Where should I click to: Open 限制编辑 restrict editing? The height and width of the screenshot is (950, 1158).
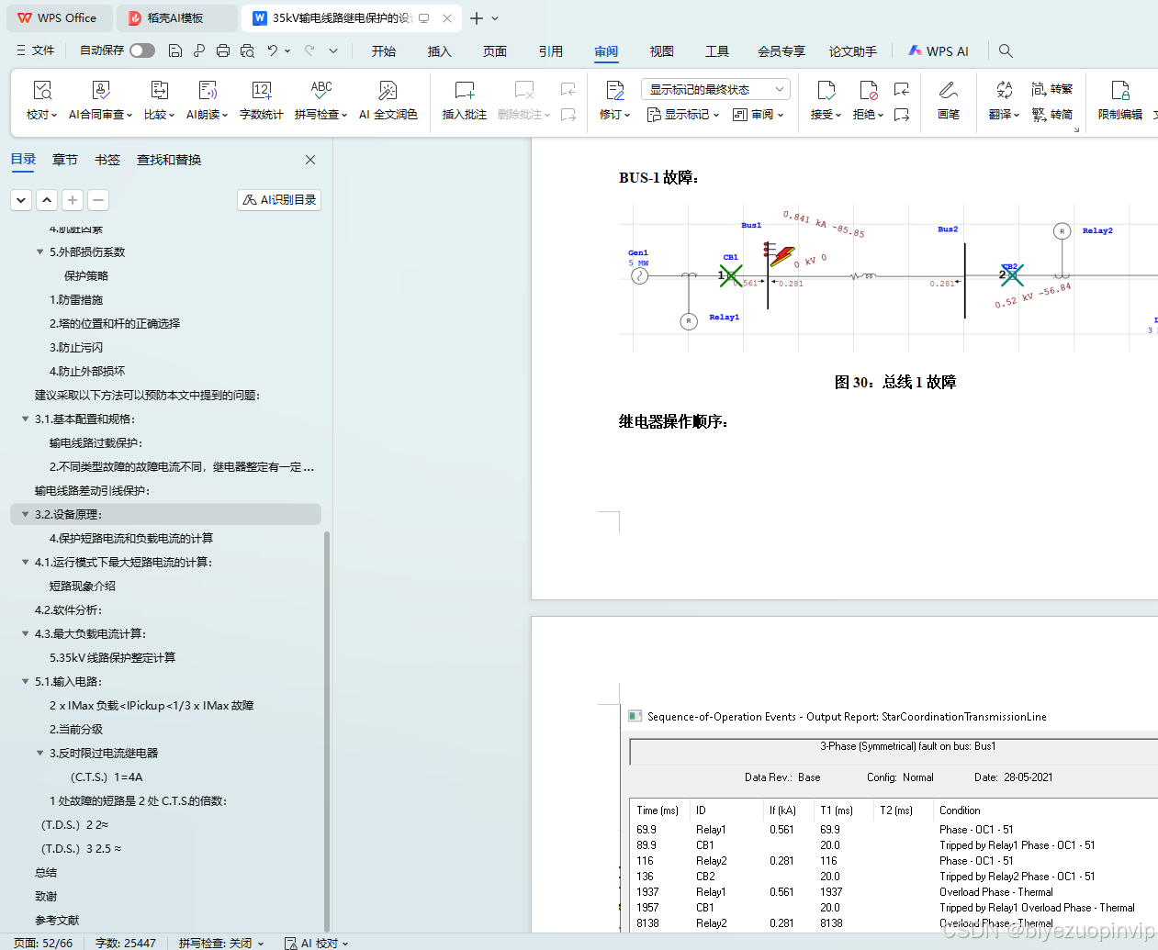click(1120, 100)
